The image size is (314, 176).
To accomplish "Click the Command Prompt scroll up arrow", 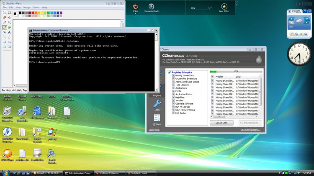I will pos(156,34).
